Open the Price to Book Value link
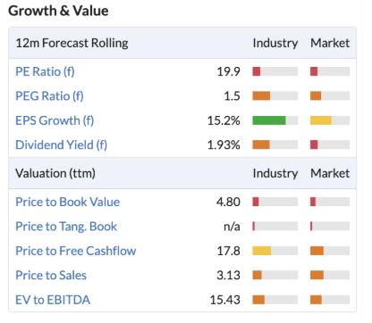The height and width of the screenshot is (323, 372). 68,202
